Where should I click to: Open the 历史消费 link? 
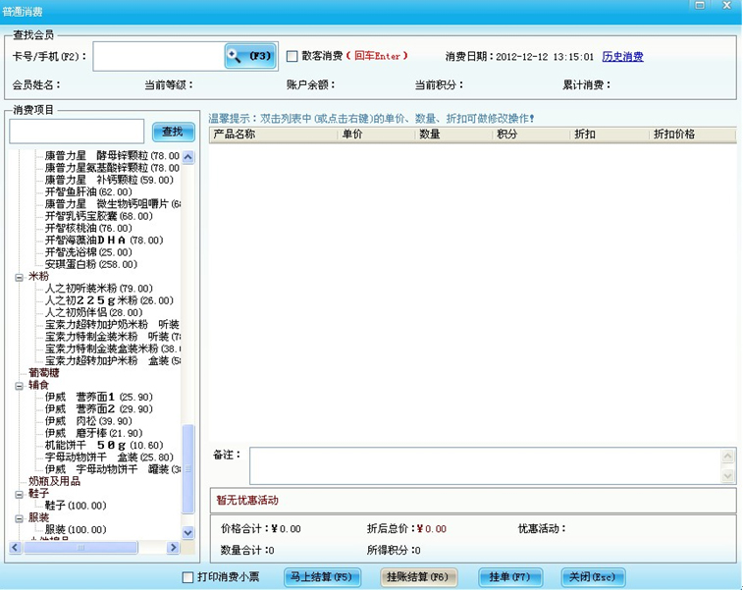(622, 56)
